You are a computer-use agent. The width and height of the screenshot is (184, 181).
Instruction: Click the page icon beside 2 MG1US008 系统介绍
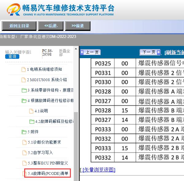point(24,80)
